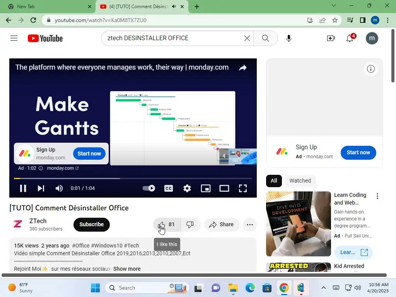Open more actions ellipsis under video

tap(250, 225)
